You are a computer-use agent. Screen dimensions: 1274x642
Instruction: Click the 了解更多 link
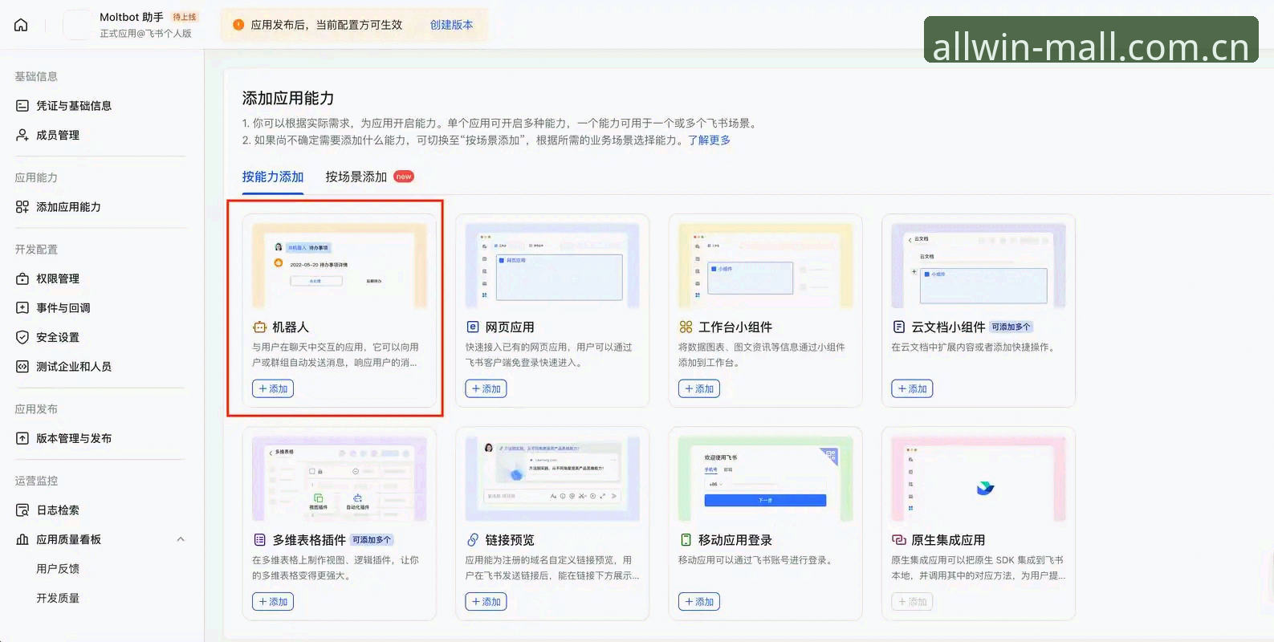tap(709, 140)
